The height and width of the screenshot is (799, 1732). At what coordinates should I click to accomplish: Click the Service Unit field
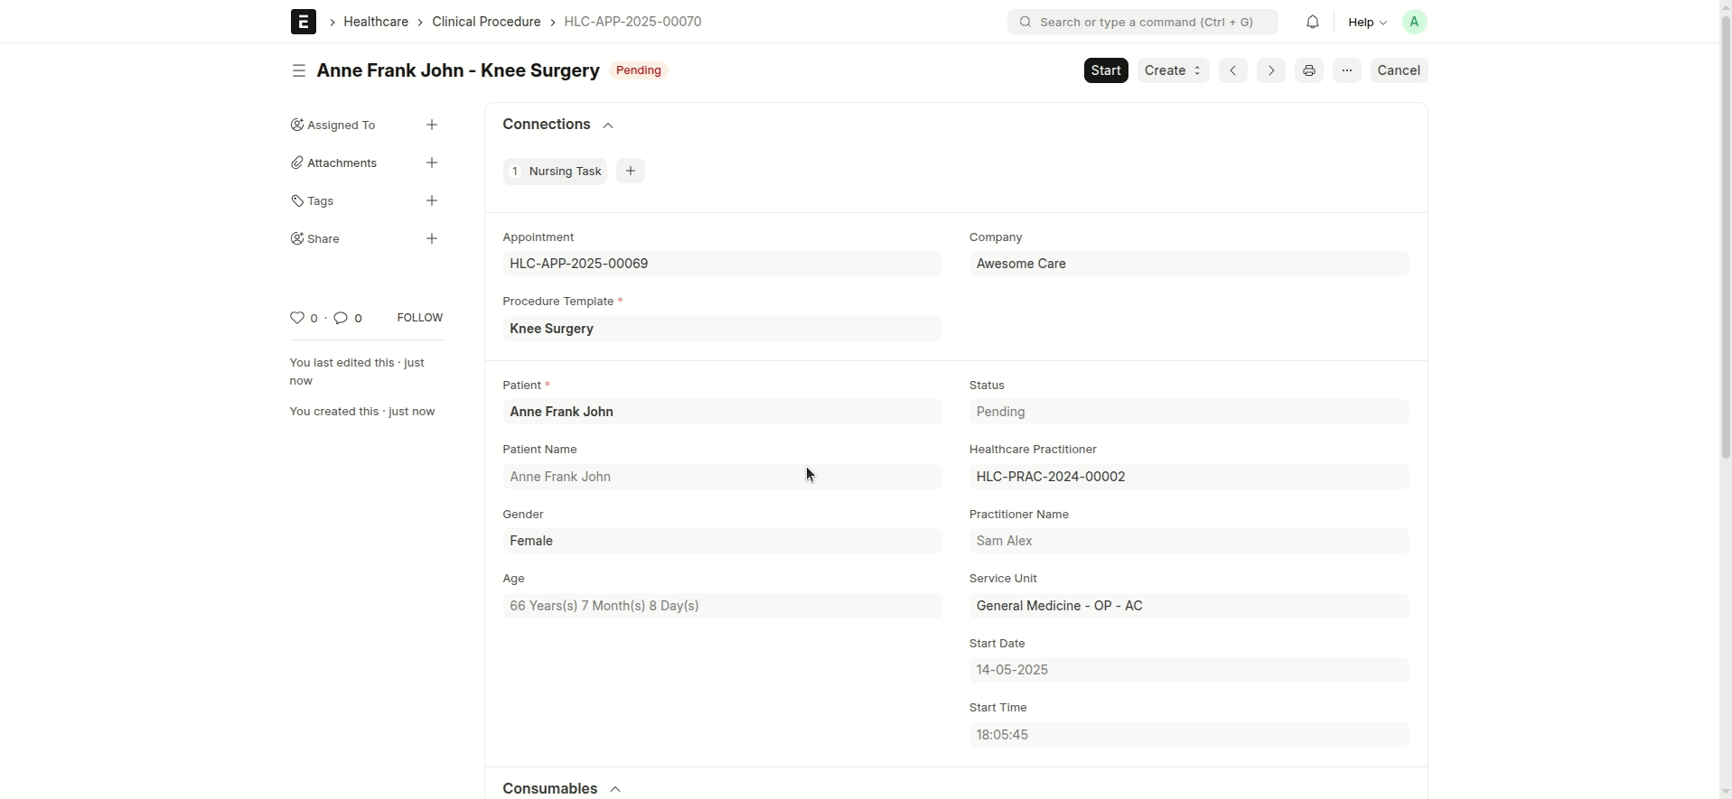(1189, 606)
